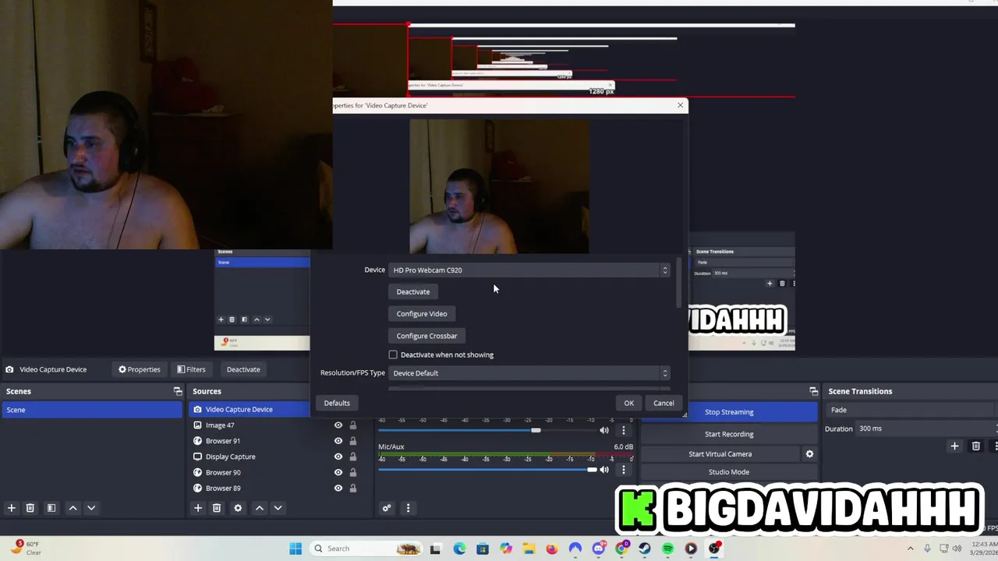This screenshot has width=998, height=561.
Task: Enable Deactivate when not showing checkbox
Action: pos(393,355)
